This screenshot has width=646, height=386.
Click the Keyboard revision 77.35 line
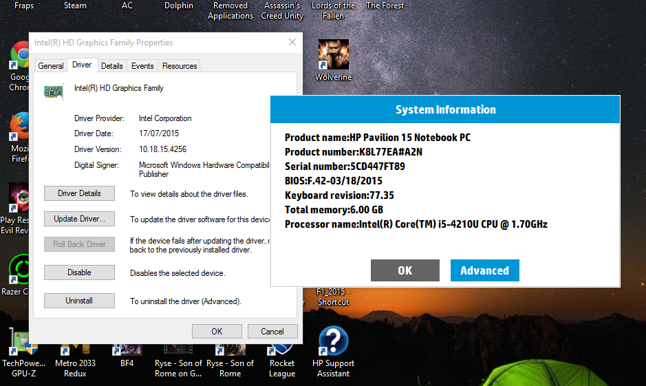[339, 195]
